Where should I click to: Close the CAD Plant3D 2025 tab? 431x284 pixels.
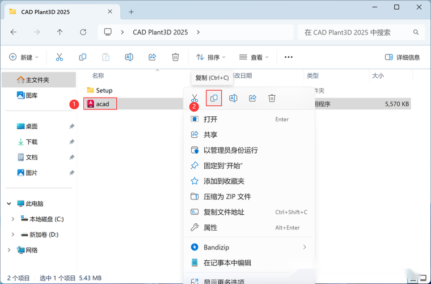(x=110, y=11)
